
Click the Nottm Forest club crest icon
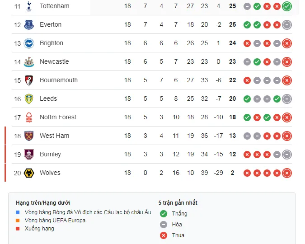click(29, 117)
